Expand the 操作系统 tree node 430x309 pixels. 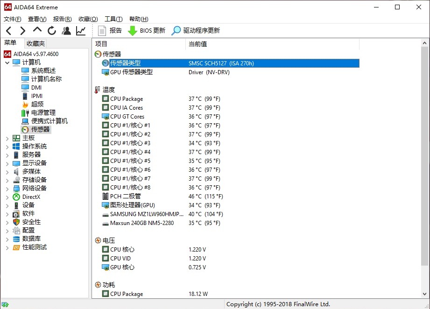click(x=7, y=147)
